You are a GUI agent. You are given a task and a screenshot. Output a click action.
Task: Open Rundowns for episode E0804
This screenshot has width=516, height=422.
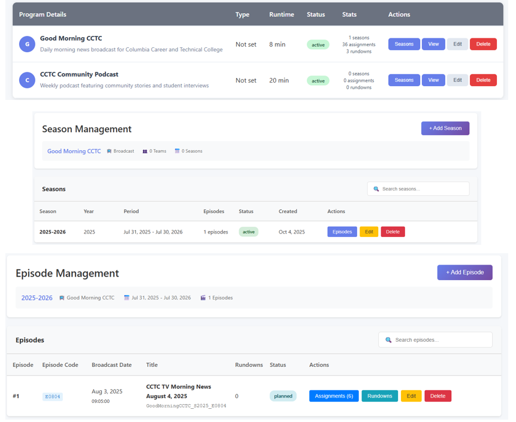pyautogui.click(x=379, y=396)
